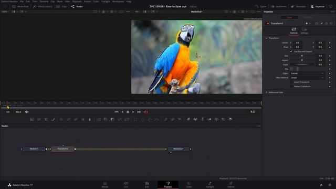Add an Ellipse mask tool
Viewport: 336px width, 189px height.
click(143, 119)
